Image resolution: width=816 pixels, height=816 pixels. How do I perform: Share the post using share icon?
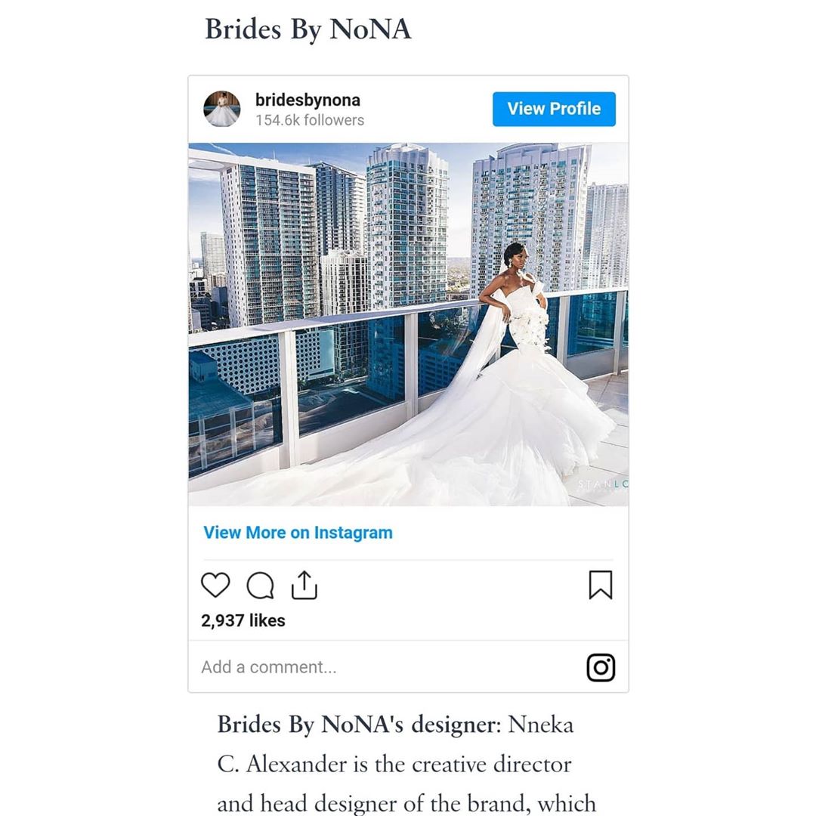pyautogui.click(x=304, y=586)
